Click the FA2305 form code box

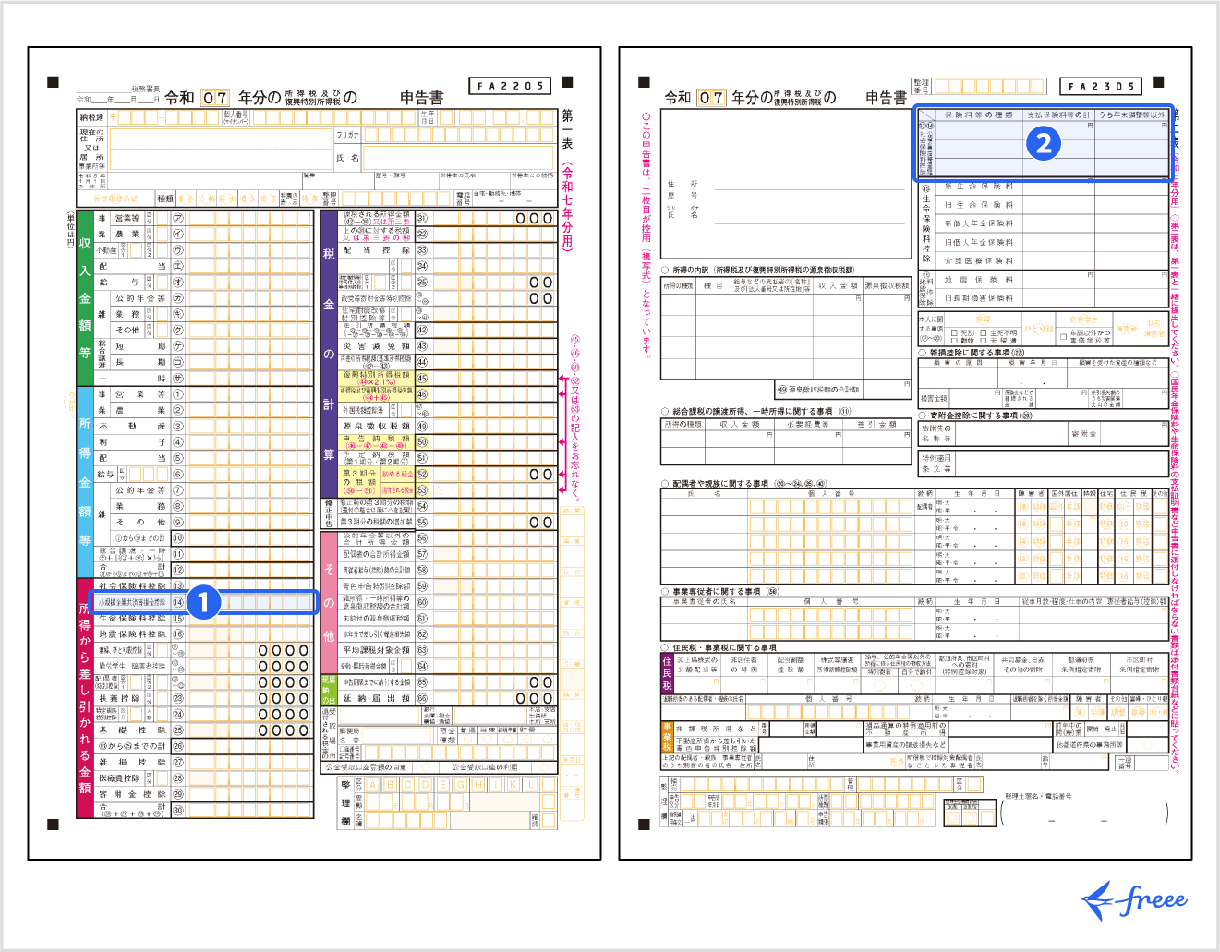(x=1100, y=86)
